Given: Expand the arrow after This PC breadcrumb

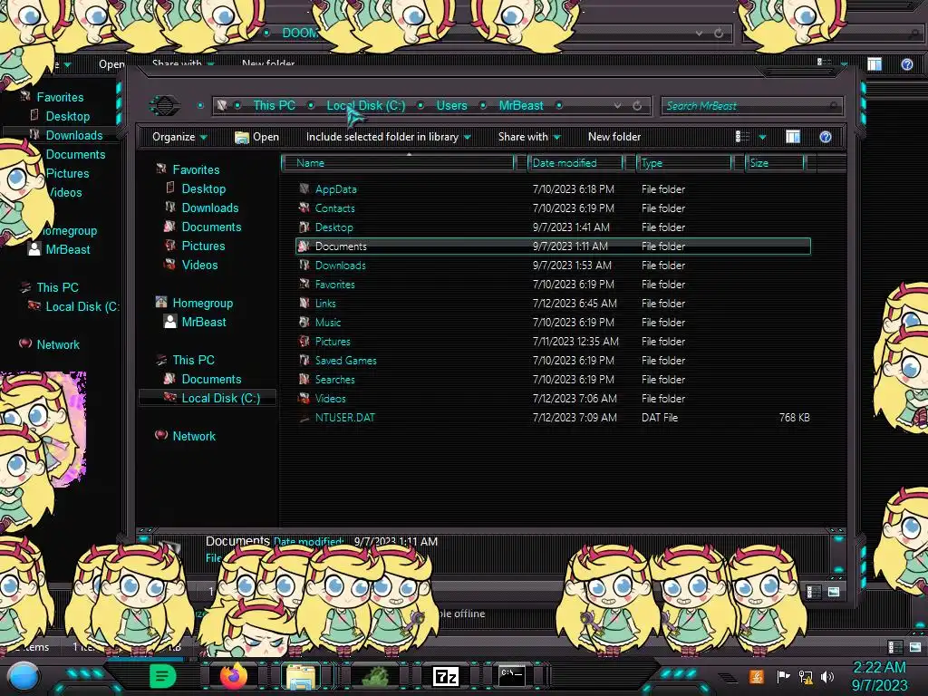Looking at the screenshot, I should tap(311, 105).
